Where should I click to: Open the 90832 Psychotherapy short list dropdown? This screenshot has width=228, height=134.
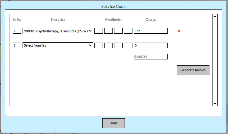[58, 31]
